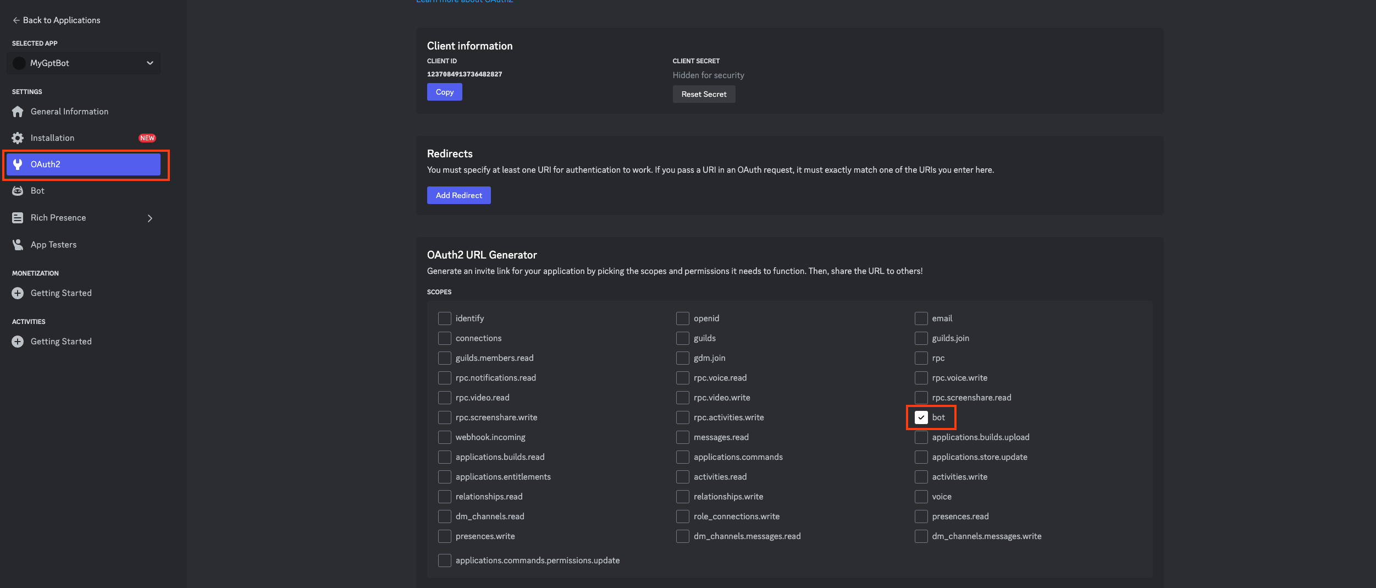
Task: Click the gear icon next to Installation
Action: point(18,138)
